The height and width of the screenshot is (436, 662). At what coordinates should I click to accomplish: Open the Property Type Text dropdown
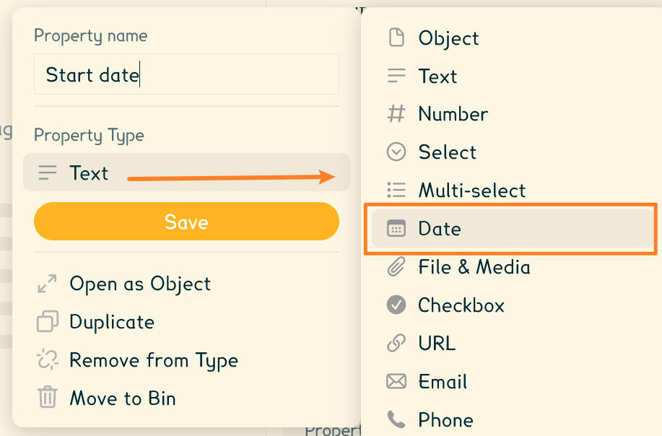tap(186, 173)
